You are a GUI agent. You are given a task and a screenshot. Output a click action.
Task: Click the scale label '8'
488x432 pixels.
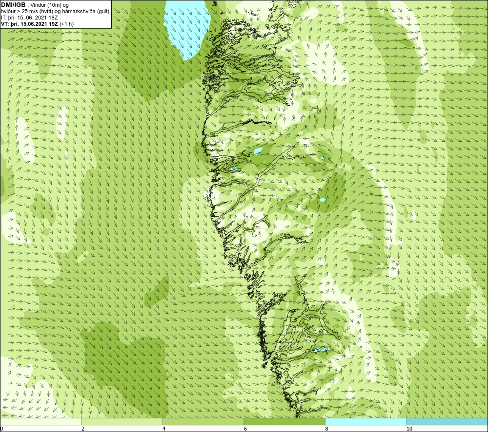pos(326,429)
